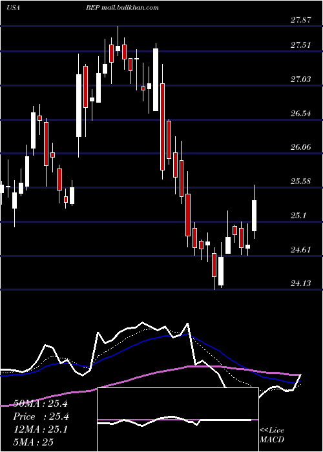The width and height of the screenshot is (323, 452).
Task: Click the 24.61 price axis label
Action: tap(301, 249)
